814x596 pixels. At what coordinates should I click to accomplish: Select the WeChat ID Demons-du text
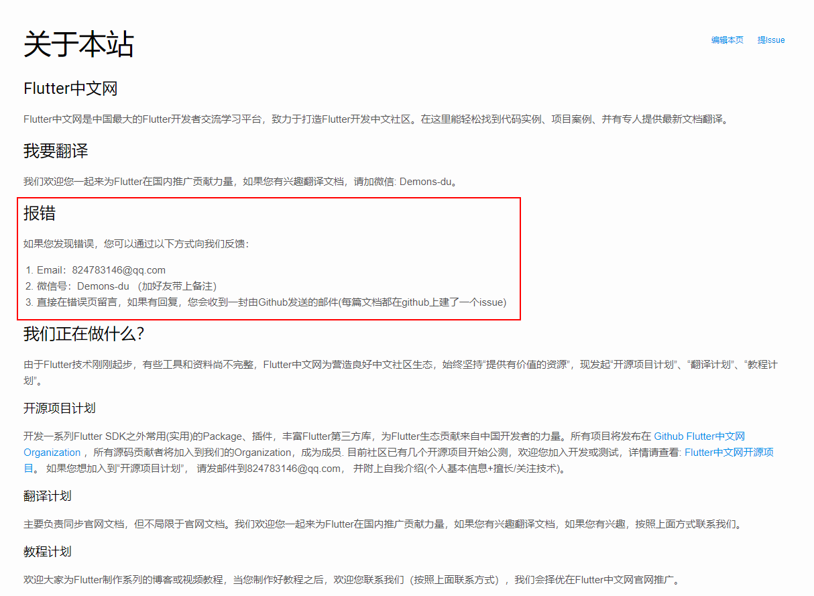point(103,286)
